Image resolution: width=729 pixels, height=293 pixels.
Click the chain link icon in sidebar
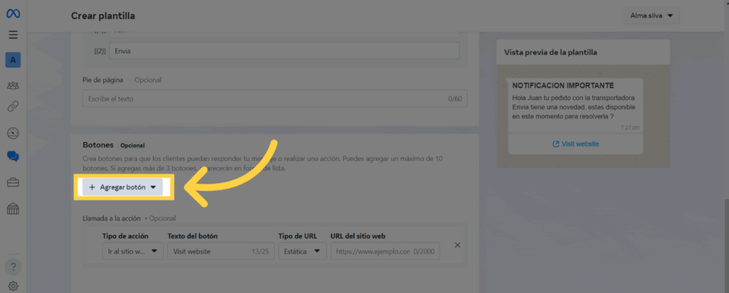click(13, 107)
